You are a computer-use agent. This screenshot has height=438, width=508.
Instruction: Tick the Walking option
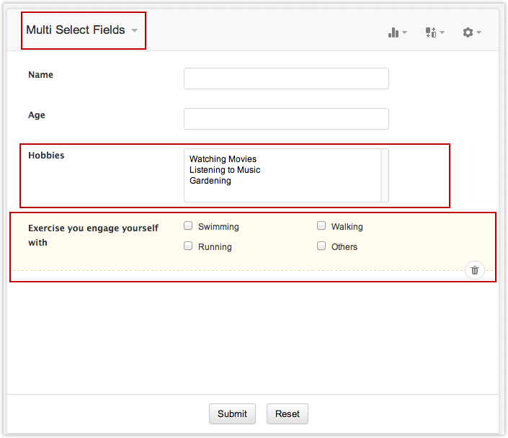pos(321,225)
